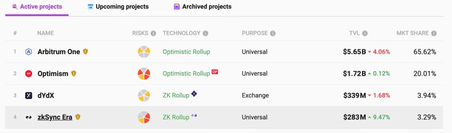This screenshot has width=452, height=133.
Task: Click the warning shield next to Optimism
Action: click(74, 74)
